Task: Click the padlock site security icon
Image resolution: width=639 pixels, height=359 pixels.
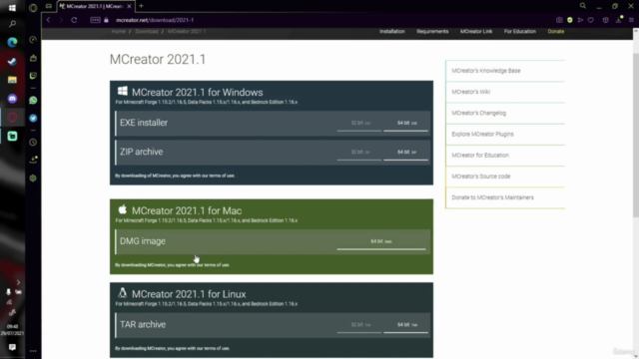Action: [x=107, y=20]
